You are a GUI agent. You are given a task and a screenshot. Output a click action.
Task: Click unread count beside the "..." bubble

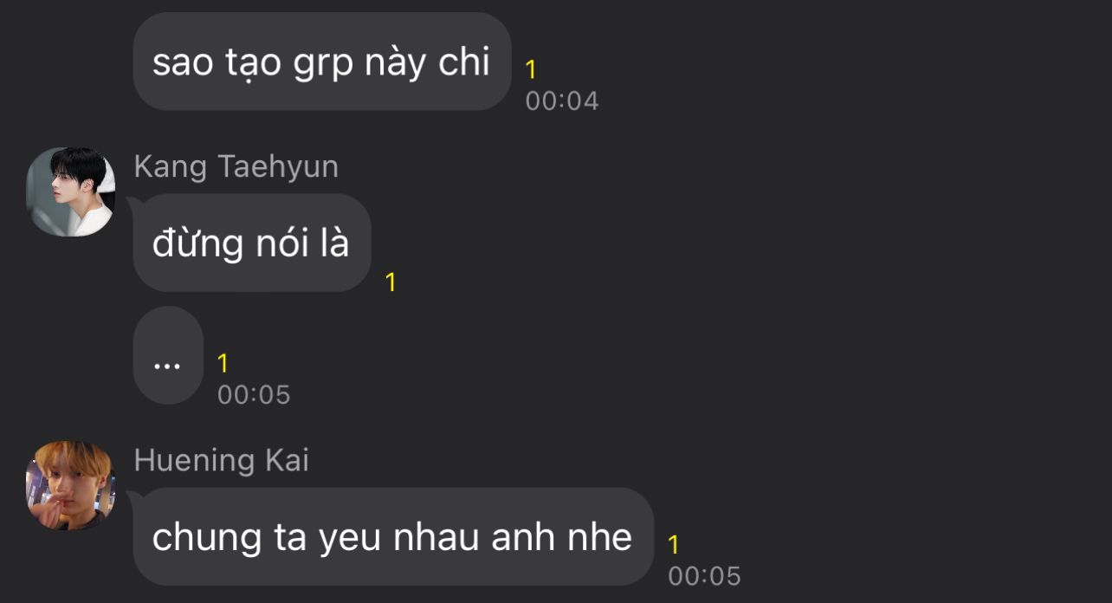click(x=223, y=364)
